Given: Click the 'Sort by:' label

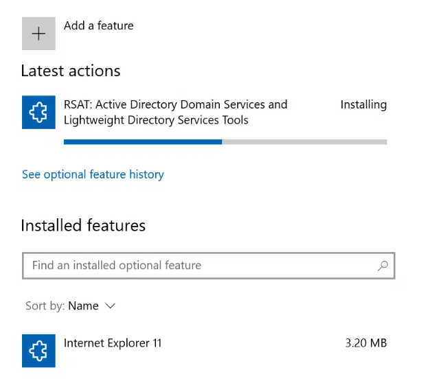Looking at the screenshot, I should click(45, 306).
